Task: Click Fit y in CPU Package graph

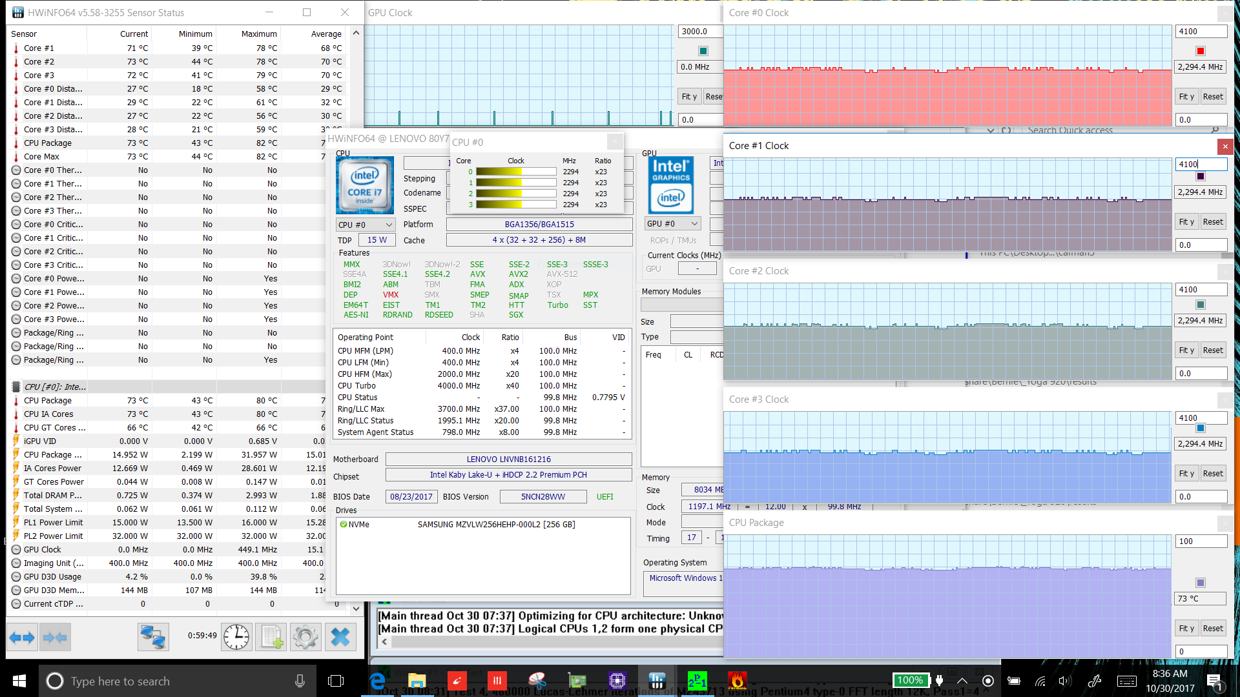Action: 1186,629
